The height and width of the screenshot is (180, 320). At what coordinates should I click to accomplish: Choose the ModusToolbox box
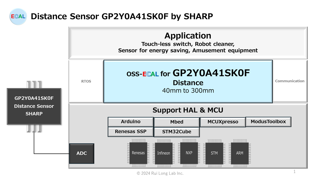coord(268,121)
